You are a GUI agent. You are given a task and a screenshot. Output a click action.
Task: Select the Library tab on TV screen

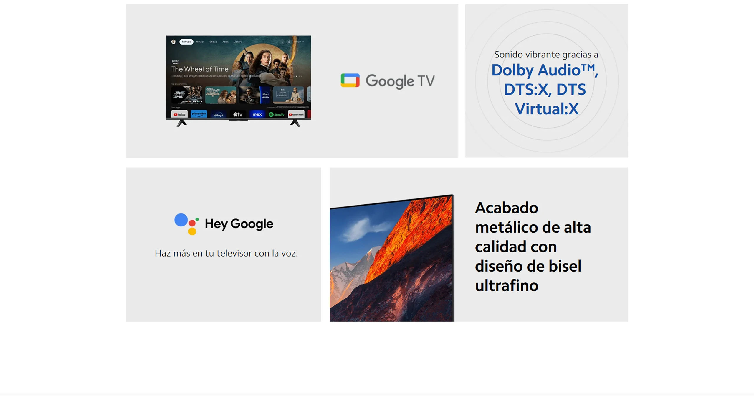(x=238, y=42)
